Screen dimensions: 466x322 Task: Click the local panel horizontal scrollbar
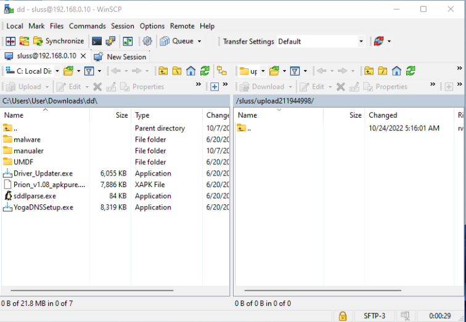tap(92, 291)
